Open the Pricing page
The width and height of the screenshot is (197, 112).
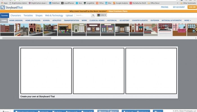[165, 7]
